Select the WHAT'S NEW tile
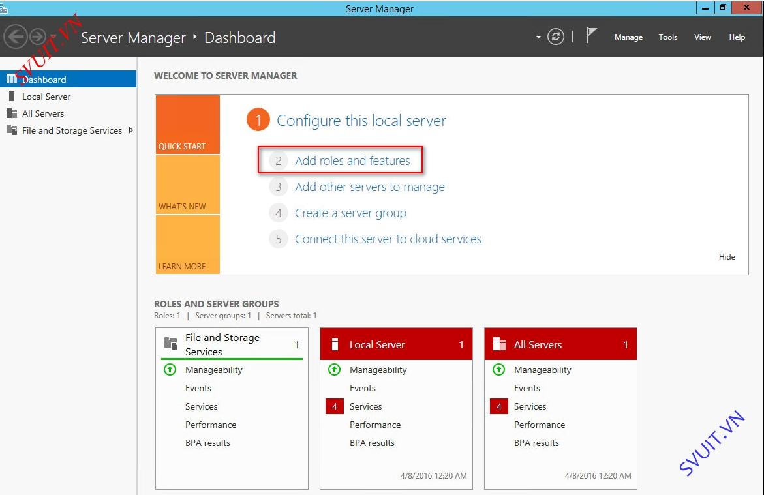Image resolution: width=764 pixels, height=495 pixels. [188, 185]
